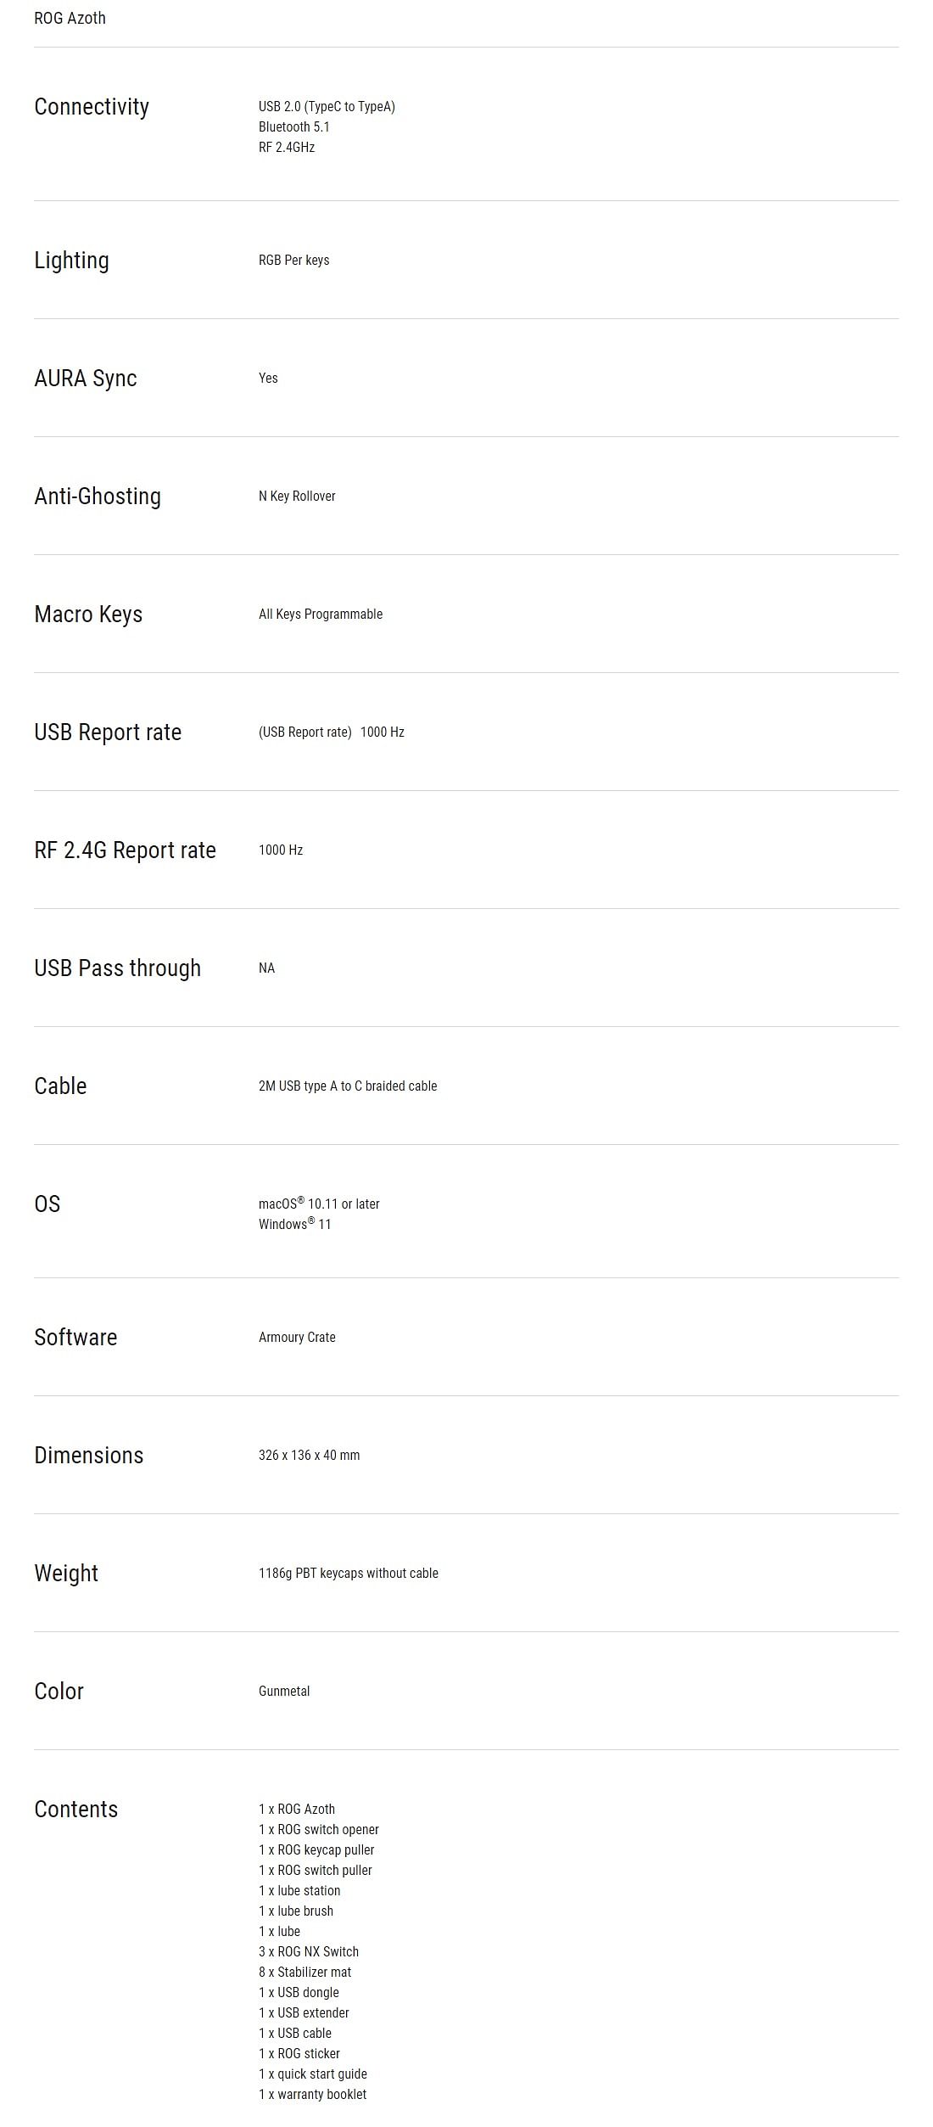Image resolution: width=933 pixels, height=2127 pixels.
Task: Select the USB Pass through heading
Action: click(118, 968)
